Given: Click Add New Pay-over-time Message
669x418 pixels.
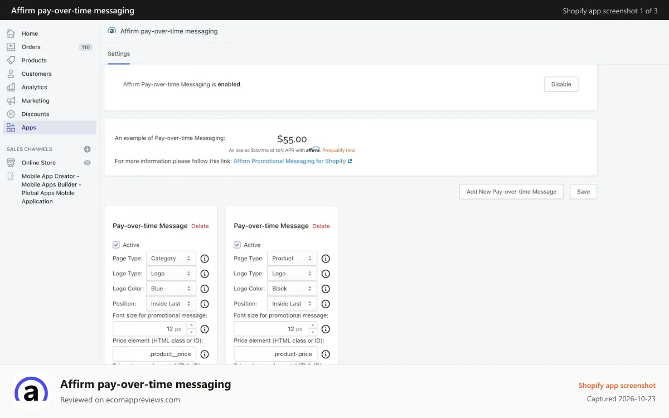Looking at the screenshot, I should [511, 192].
